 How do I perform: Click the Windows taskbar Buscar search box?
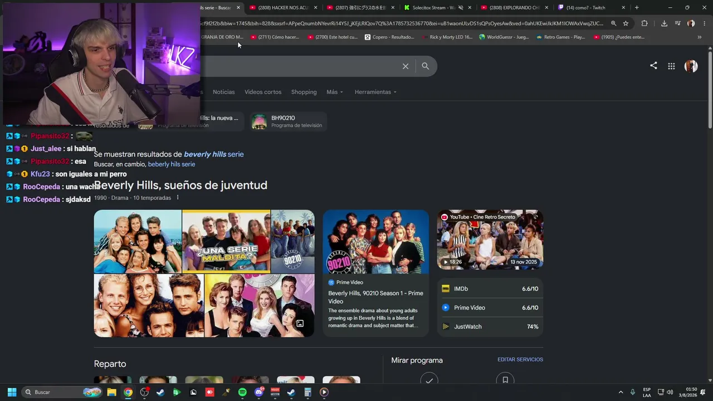tap(61, 392)
